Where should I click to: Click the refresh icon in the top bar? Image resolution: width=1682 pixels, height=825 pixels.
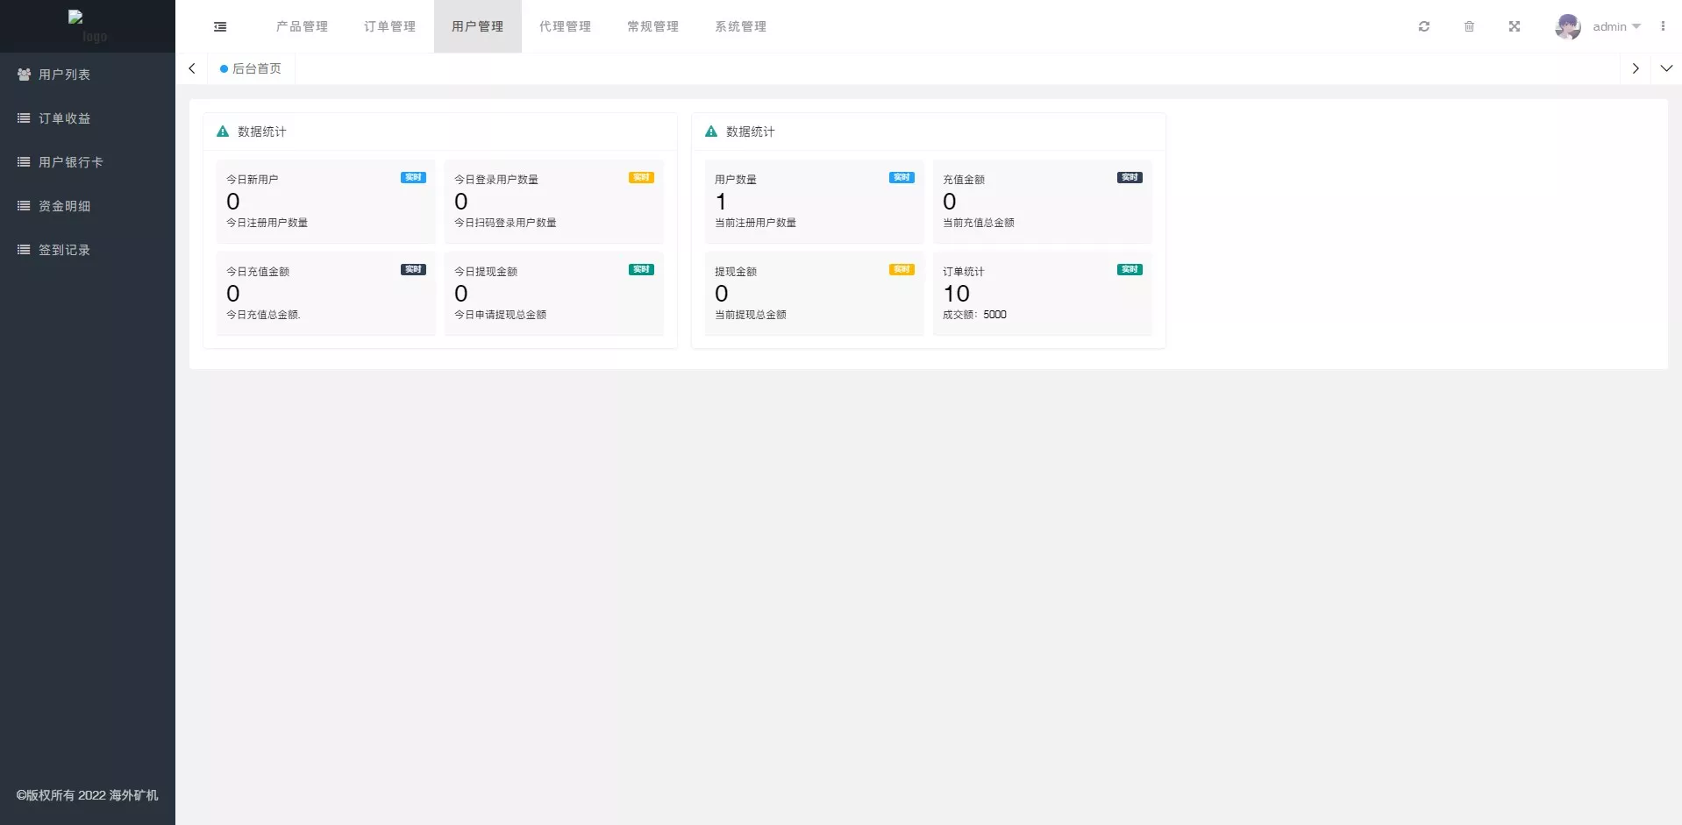tap(1423, 26)
